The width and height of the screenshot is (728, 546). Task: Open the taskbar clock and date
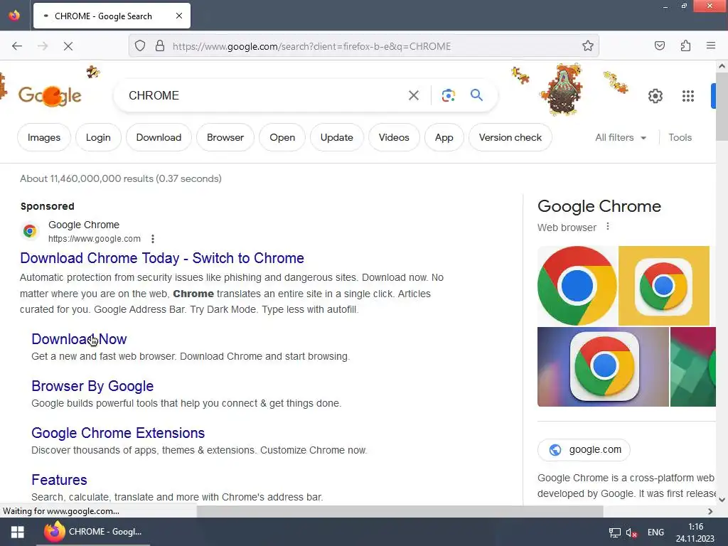click(695, 532)
